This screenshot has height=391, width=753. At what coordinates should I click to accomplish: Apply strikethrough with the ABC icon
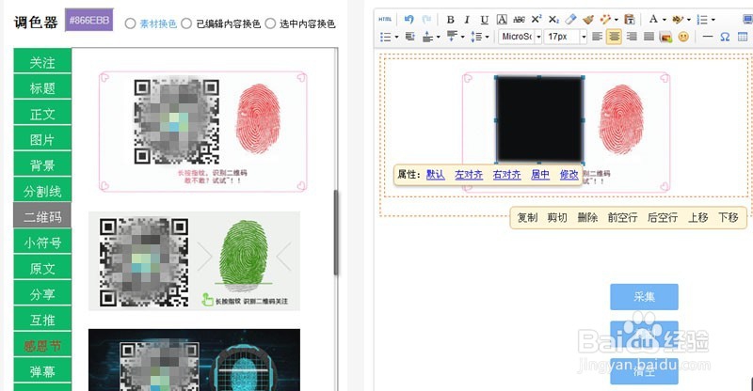coord(520,20)
